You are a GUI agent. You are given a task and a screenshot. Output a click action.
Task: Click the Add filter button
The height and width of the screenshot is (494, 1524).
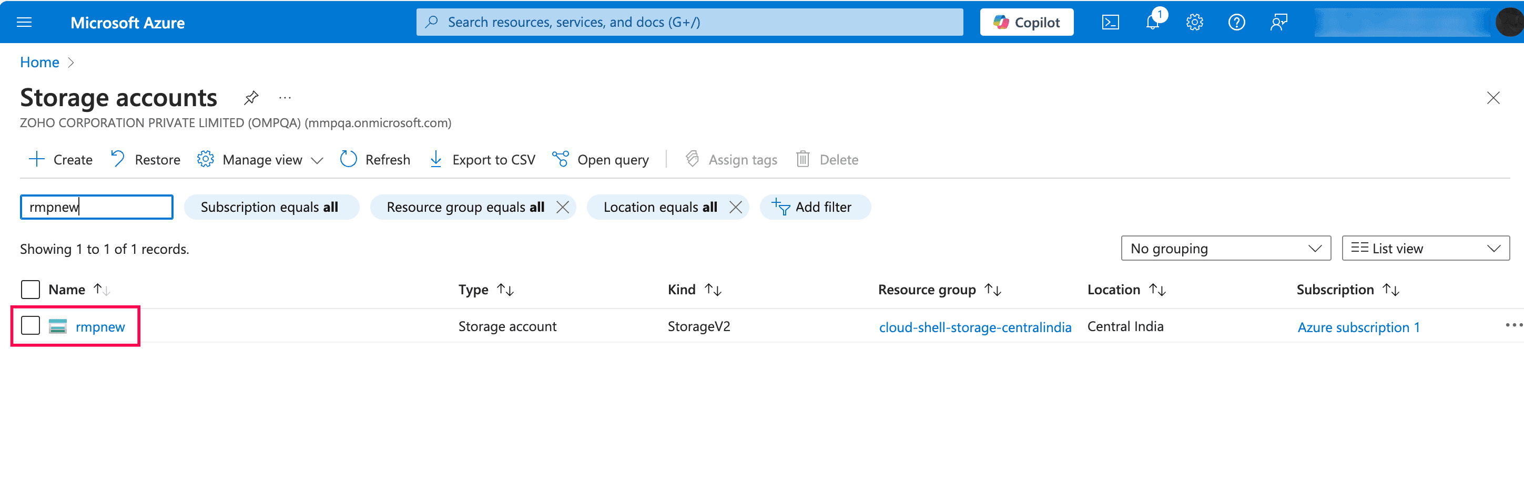pyautogui.click(x=814, y=208)
